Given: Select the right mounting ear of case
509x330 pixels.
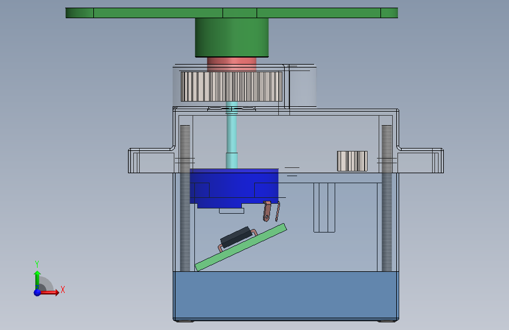Looking at the screenshot, I should [420, 160].
